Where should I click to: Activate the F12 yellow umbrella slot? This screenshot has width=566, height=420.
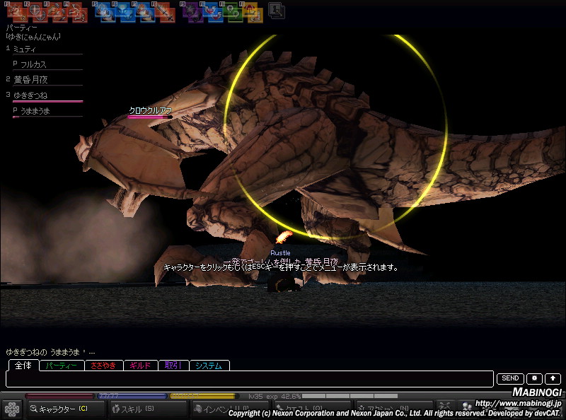(x=253, y=12)
